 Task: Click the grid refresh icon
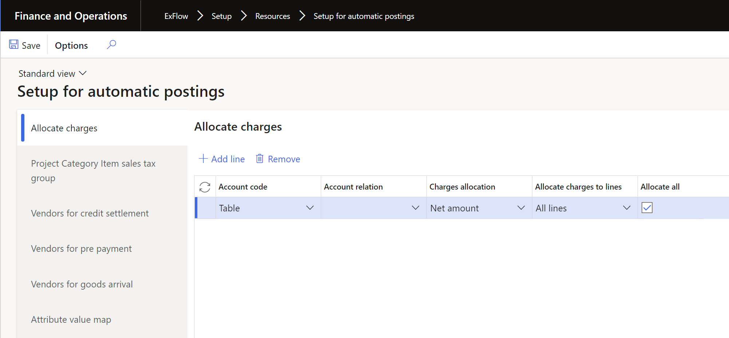click(x=205, y=187)
